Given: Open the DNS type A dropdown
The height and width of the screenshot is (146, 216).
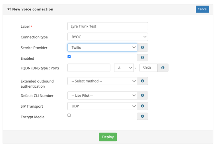Looking at the screenshot, I should point(124,68).
